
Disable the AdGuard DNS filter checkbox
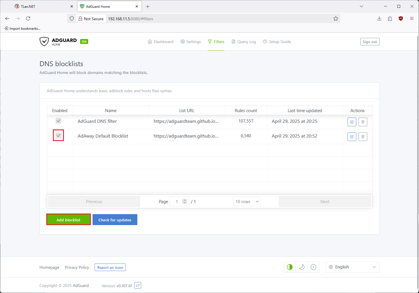point(58,121)
